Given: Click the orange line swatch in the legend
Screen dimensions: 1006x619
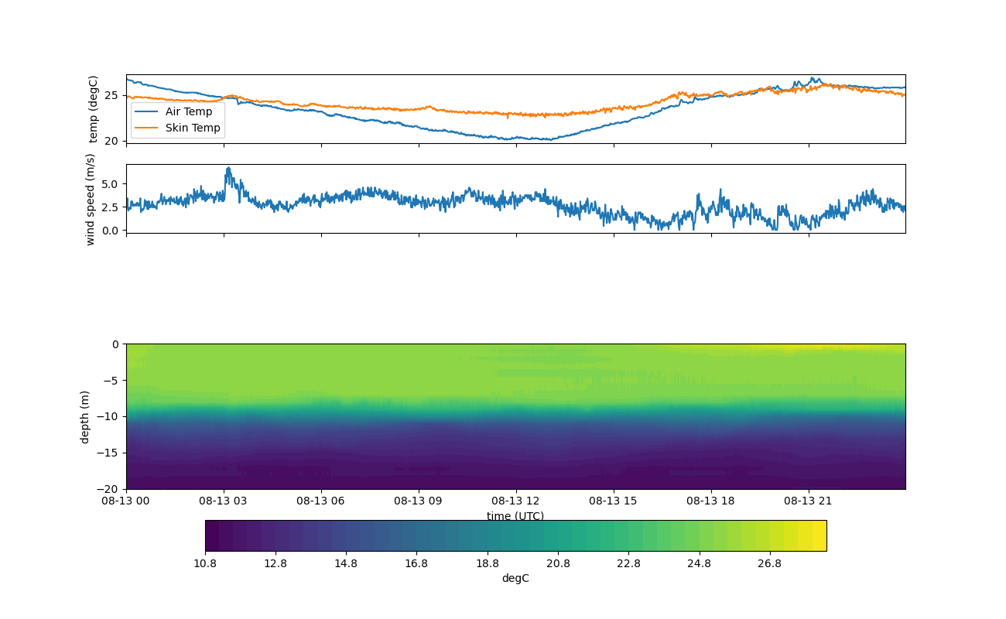Looking at the screenshot, I should (146, 128).
